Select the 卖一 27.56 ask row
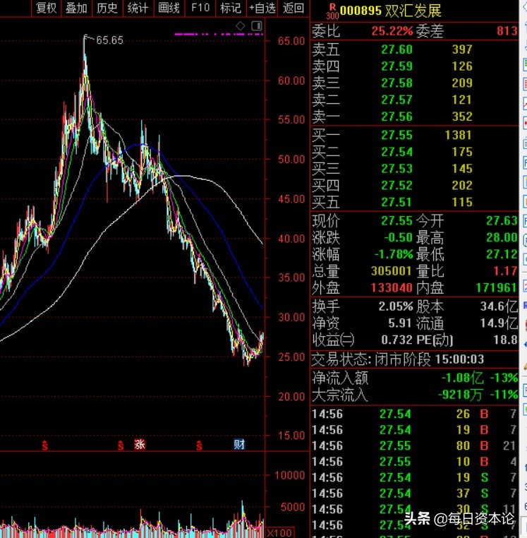The width and height of the screenshot is (527, 538). tap(414, 116)
